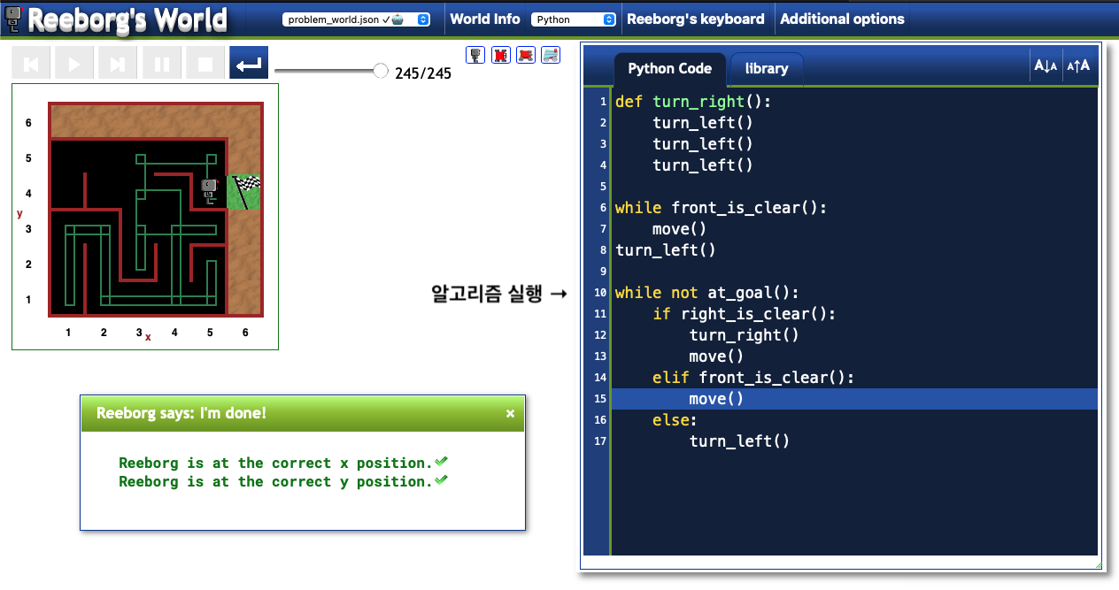Click the editor resize handle at the corner
Image resolution: width=1119 pixels, height=590 pixels.
click(x=1098, y=564)
